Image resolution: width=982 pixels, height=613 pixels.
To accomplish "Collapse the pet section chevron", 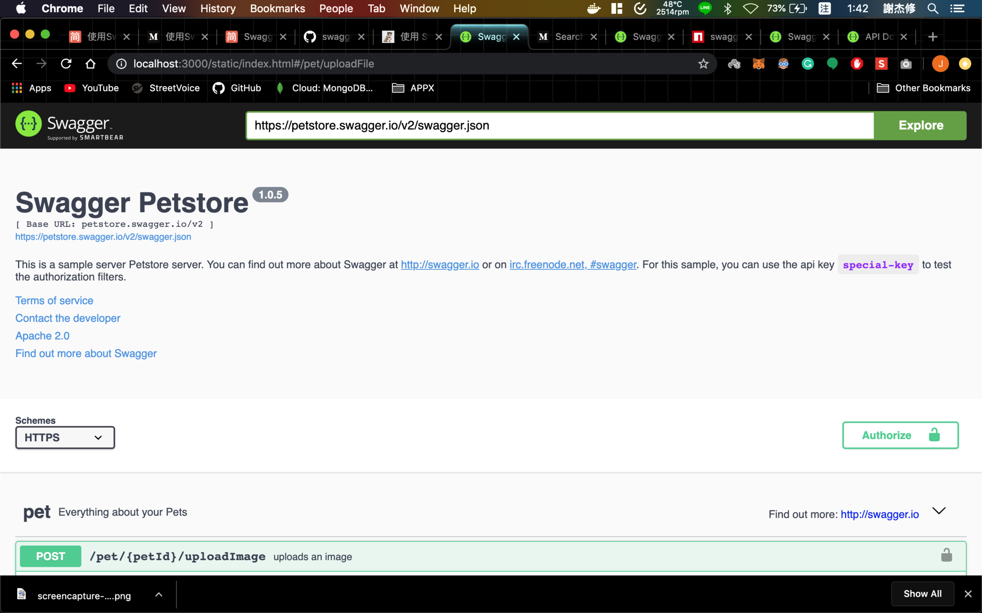I will 939,511.
